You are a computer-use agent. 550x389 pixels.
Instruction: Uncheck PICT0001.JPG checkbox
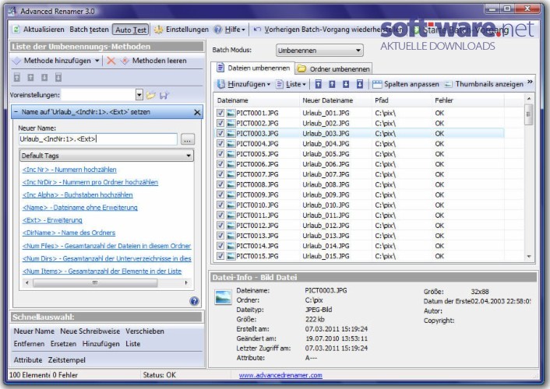(220, 113)
